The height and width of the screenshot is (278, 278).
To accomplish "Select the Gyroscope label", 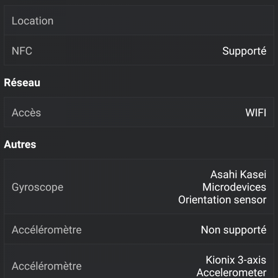I will pyautogui.click(x=38, y=187).
